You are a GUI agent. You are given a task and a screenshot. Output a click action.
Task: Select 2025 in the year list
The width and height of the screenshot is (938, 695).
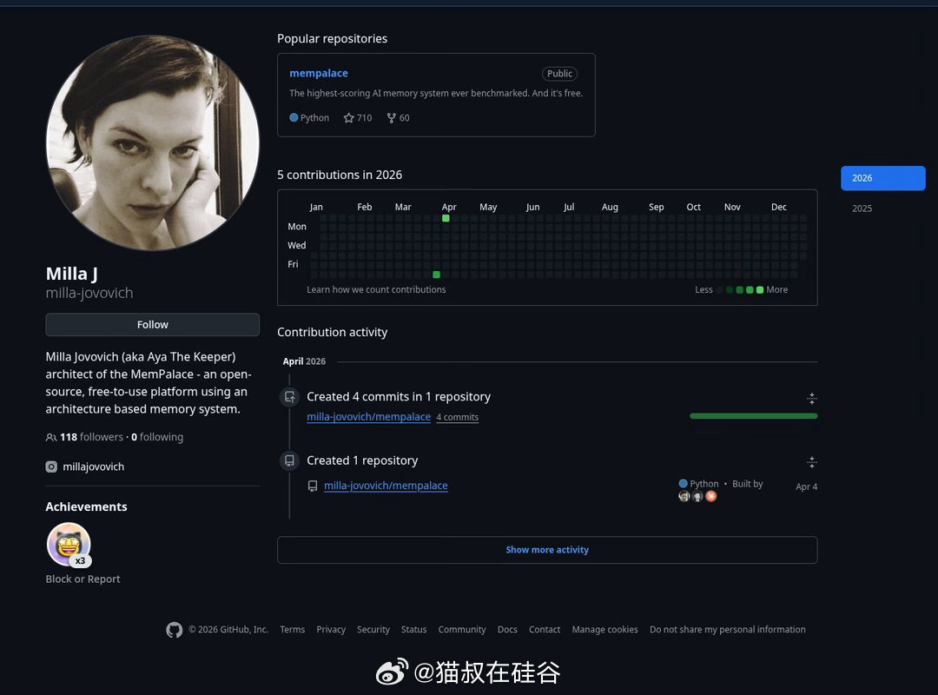point(862,208)
